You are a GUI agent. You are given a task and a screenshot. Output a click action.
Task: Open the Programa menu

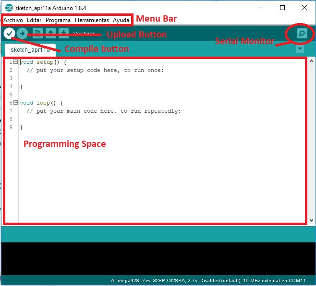pyautogui.click(x=58, y=20)
